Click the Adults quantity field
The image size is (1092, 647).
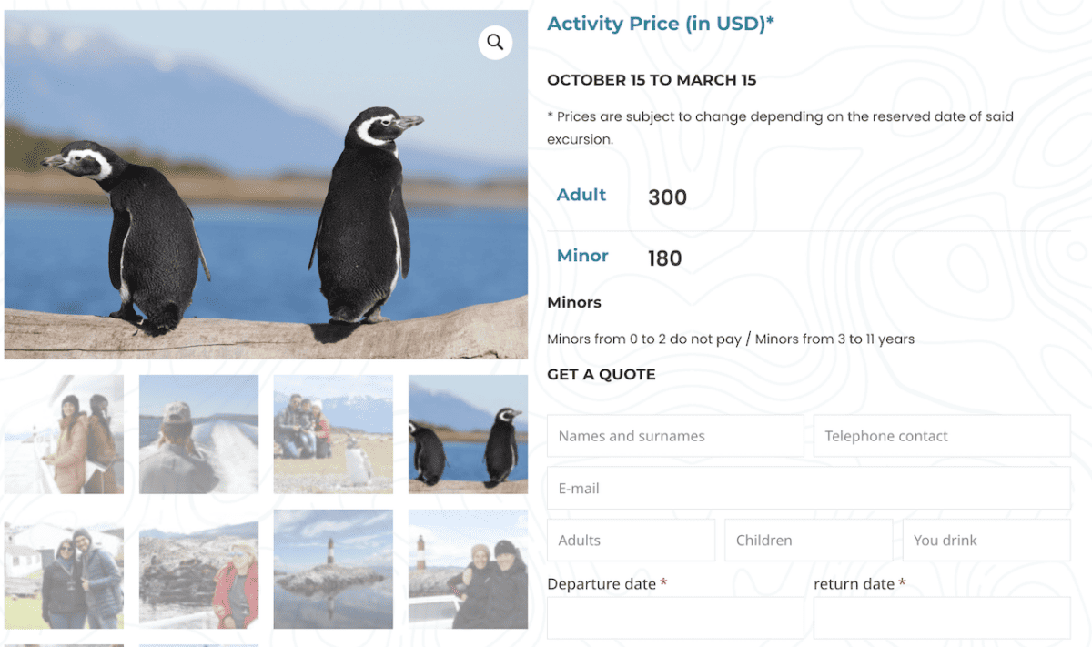pos(631,540)
